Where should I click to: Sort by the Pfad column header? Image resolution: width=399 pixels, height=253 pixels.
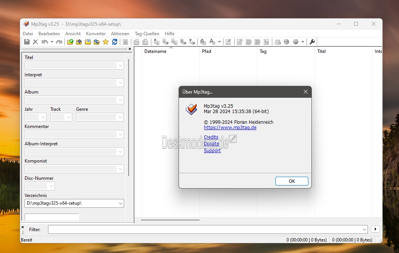[228, 51]
